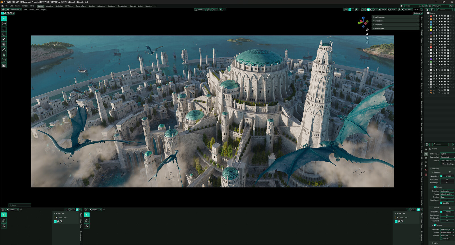Open the File menu

pos(6,6)
